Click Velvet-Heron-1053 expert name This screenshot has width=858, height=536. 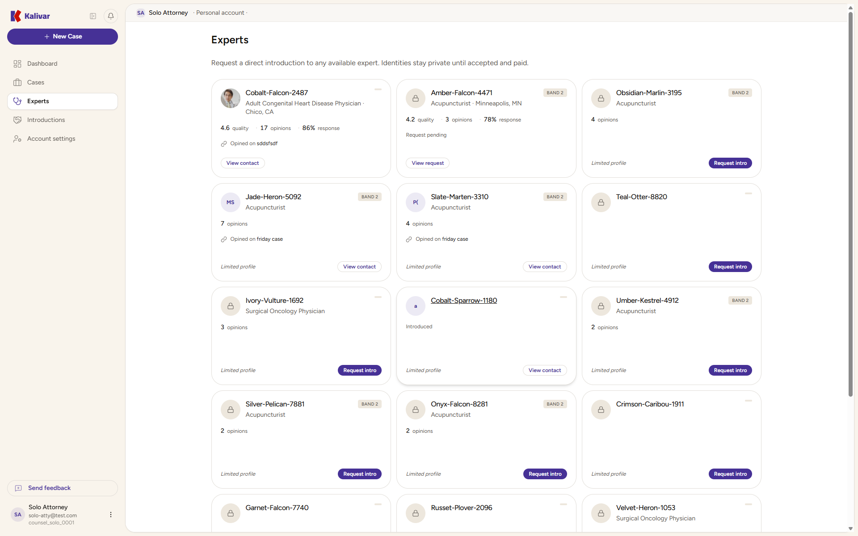point(646,508)
